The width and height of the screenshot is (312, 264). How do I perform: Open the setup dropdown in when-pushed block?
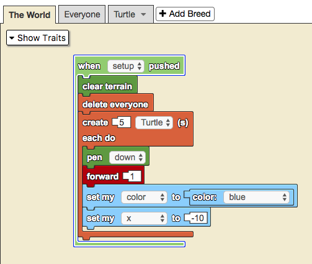[x=126, y=66]
